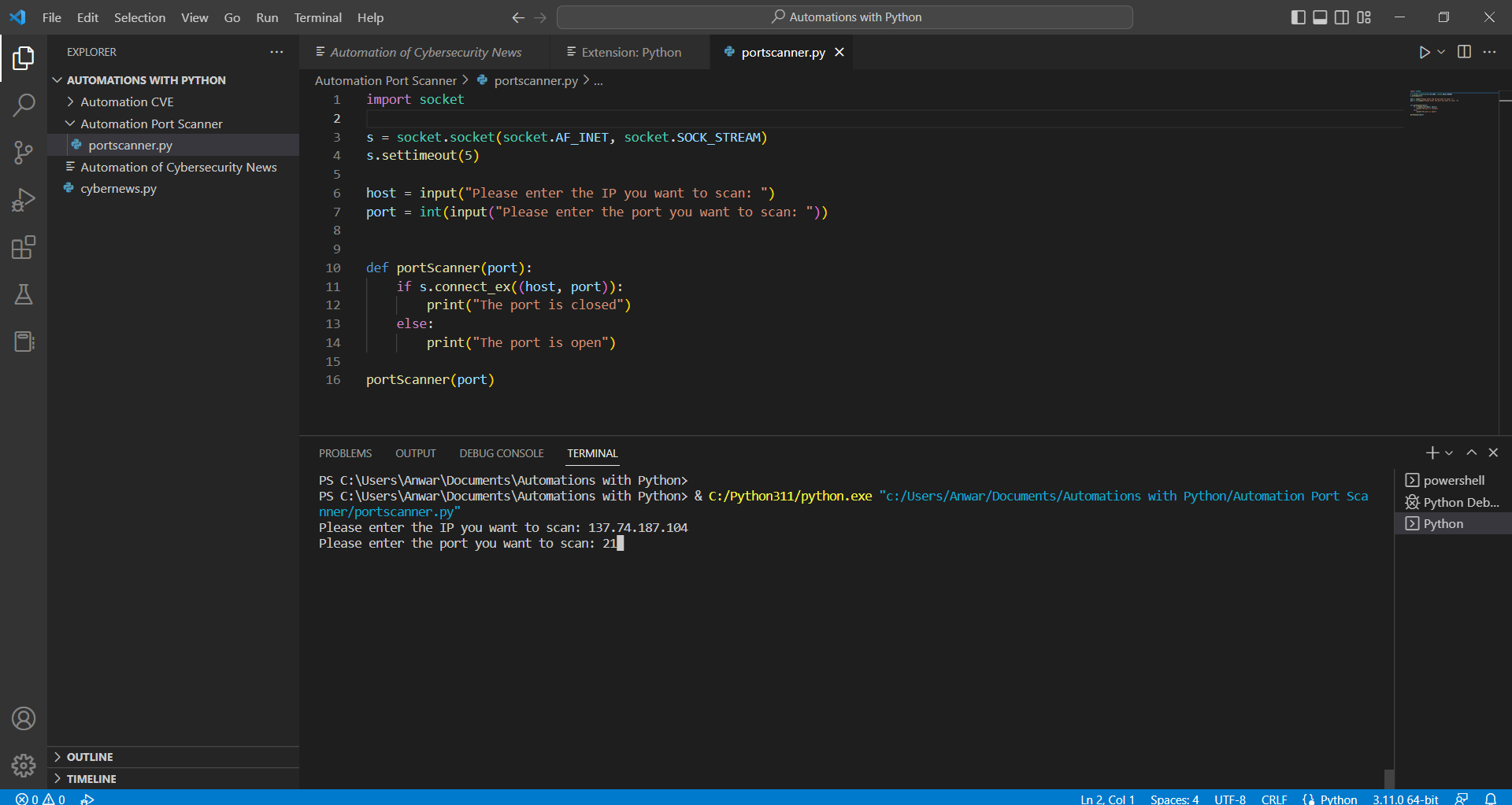Click the Run Python File play button
Screen dimensions: 1512x805
[1424, 52]
